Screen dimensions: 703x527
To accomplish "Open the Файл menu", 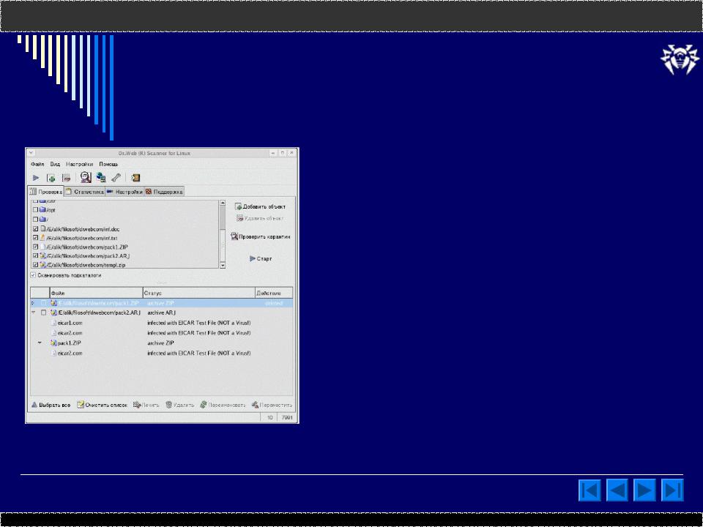I will (x=37, y=165).
